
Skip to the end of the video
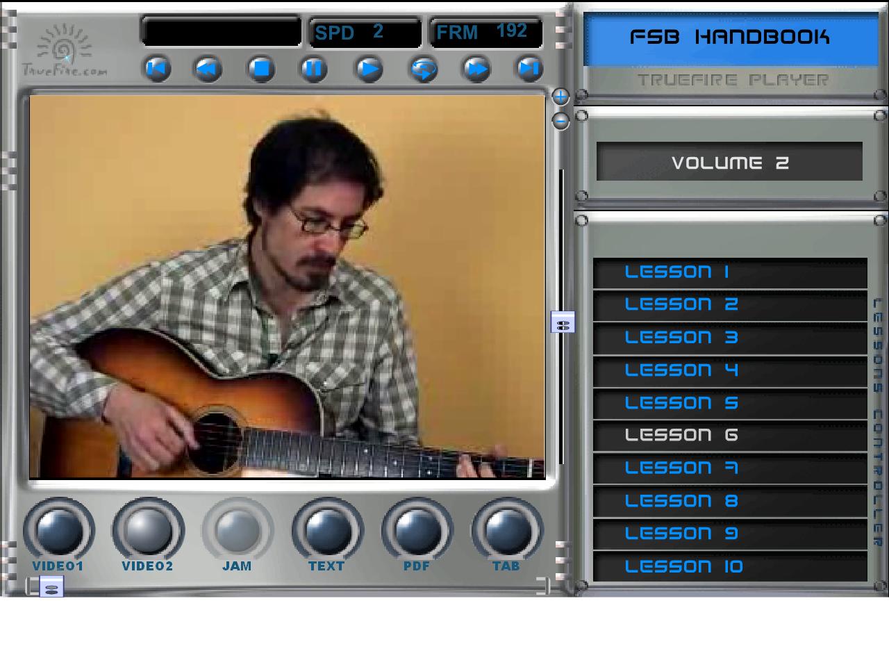pos(529,68)
